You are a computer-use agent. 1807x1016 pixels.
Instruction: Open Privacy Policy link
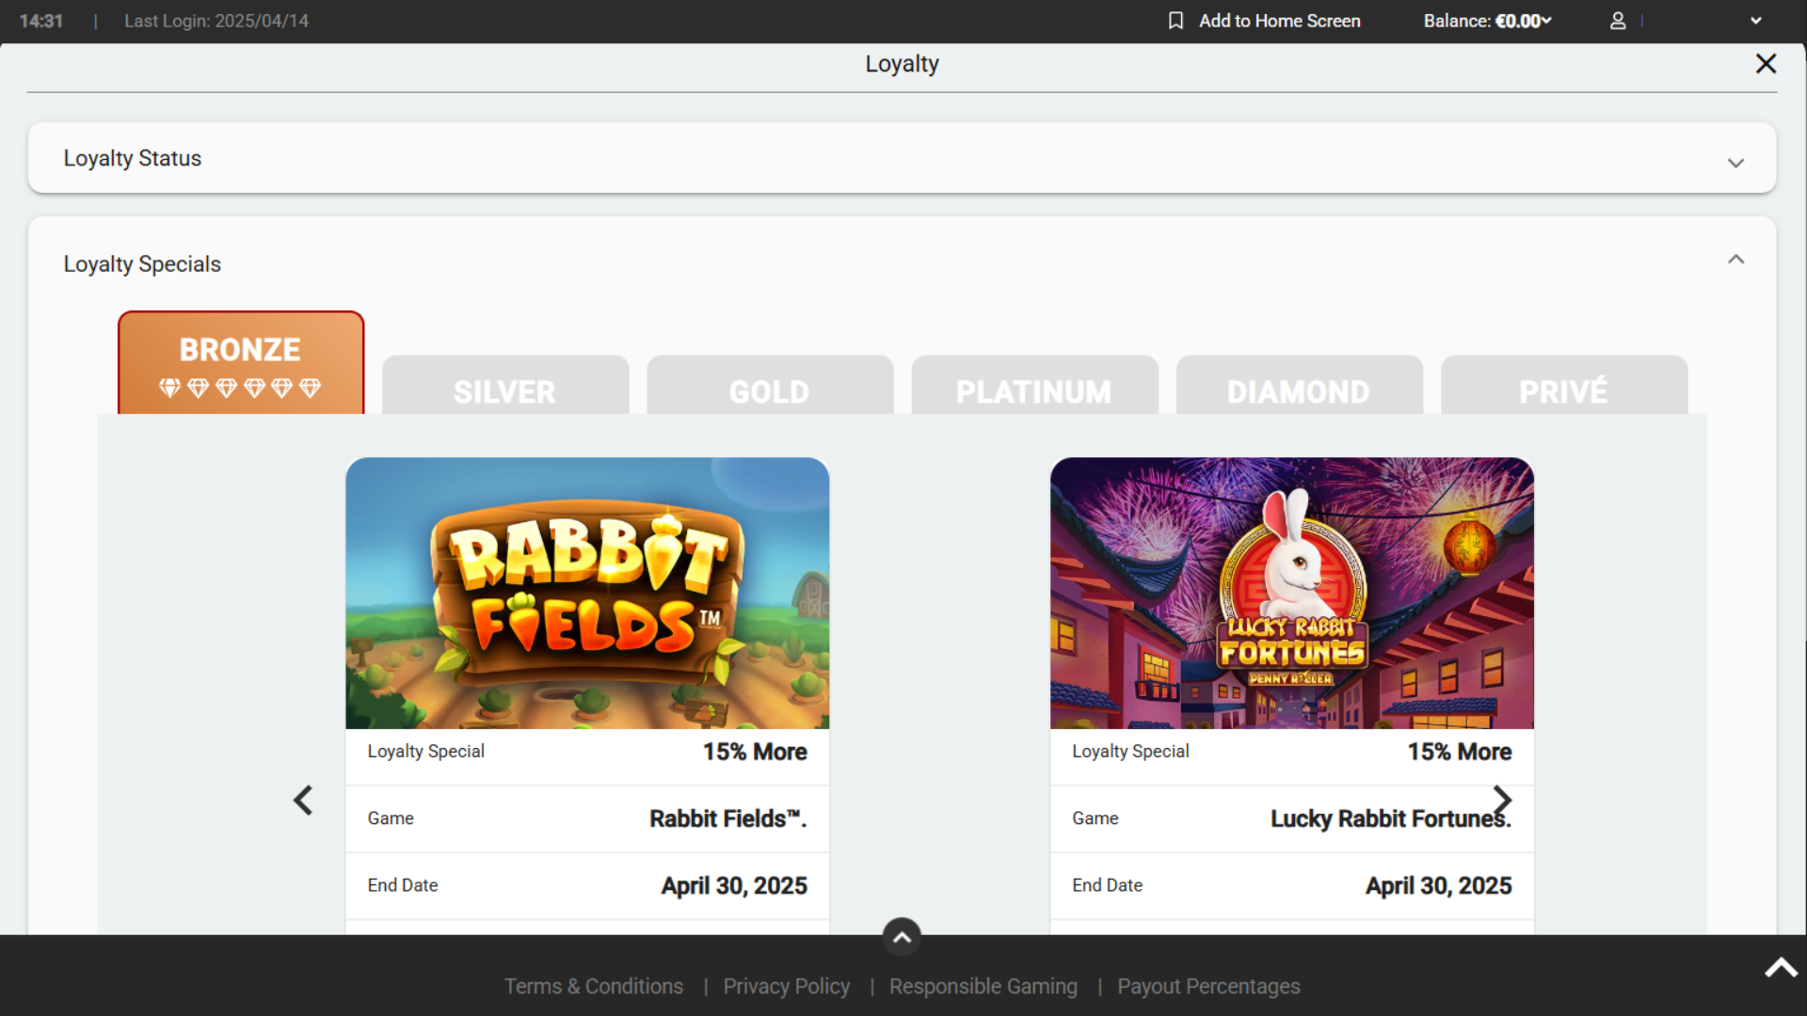point(787,986)
